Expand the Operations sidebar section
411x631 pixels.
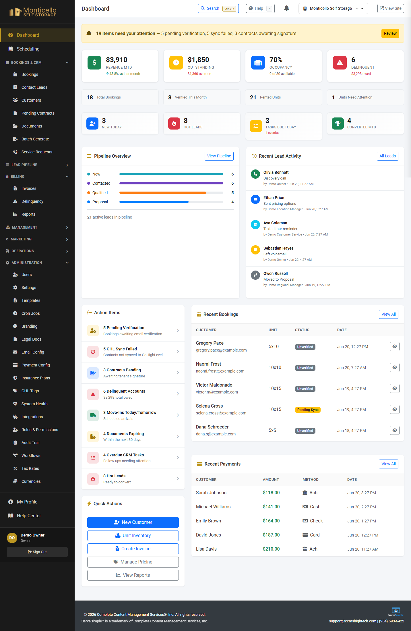[x=37, y=251]
